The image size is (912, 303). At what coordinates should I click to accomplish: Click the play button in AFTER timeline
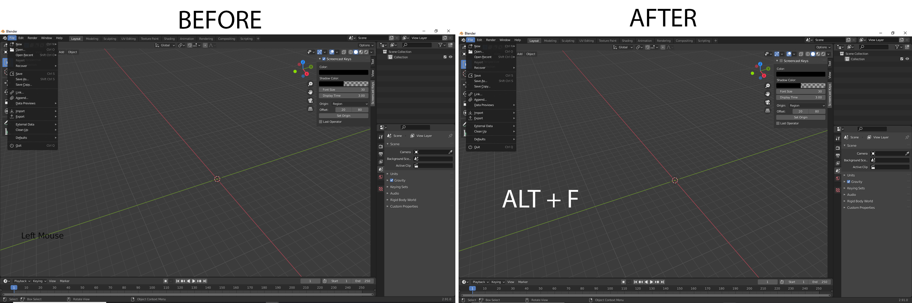click(652, 282)
